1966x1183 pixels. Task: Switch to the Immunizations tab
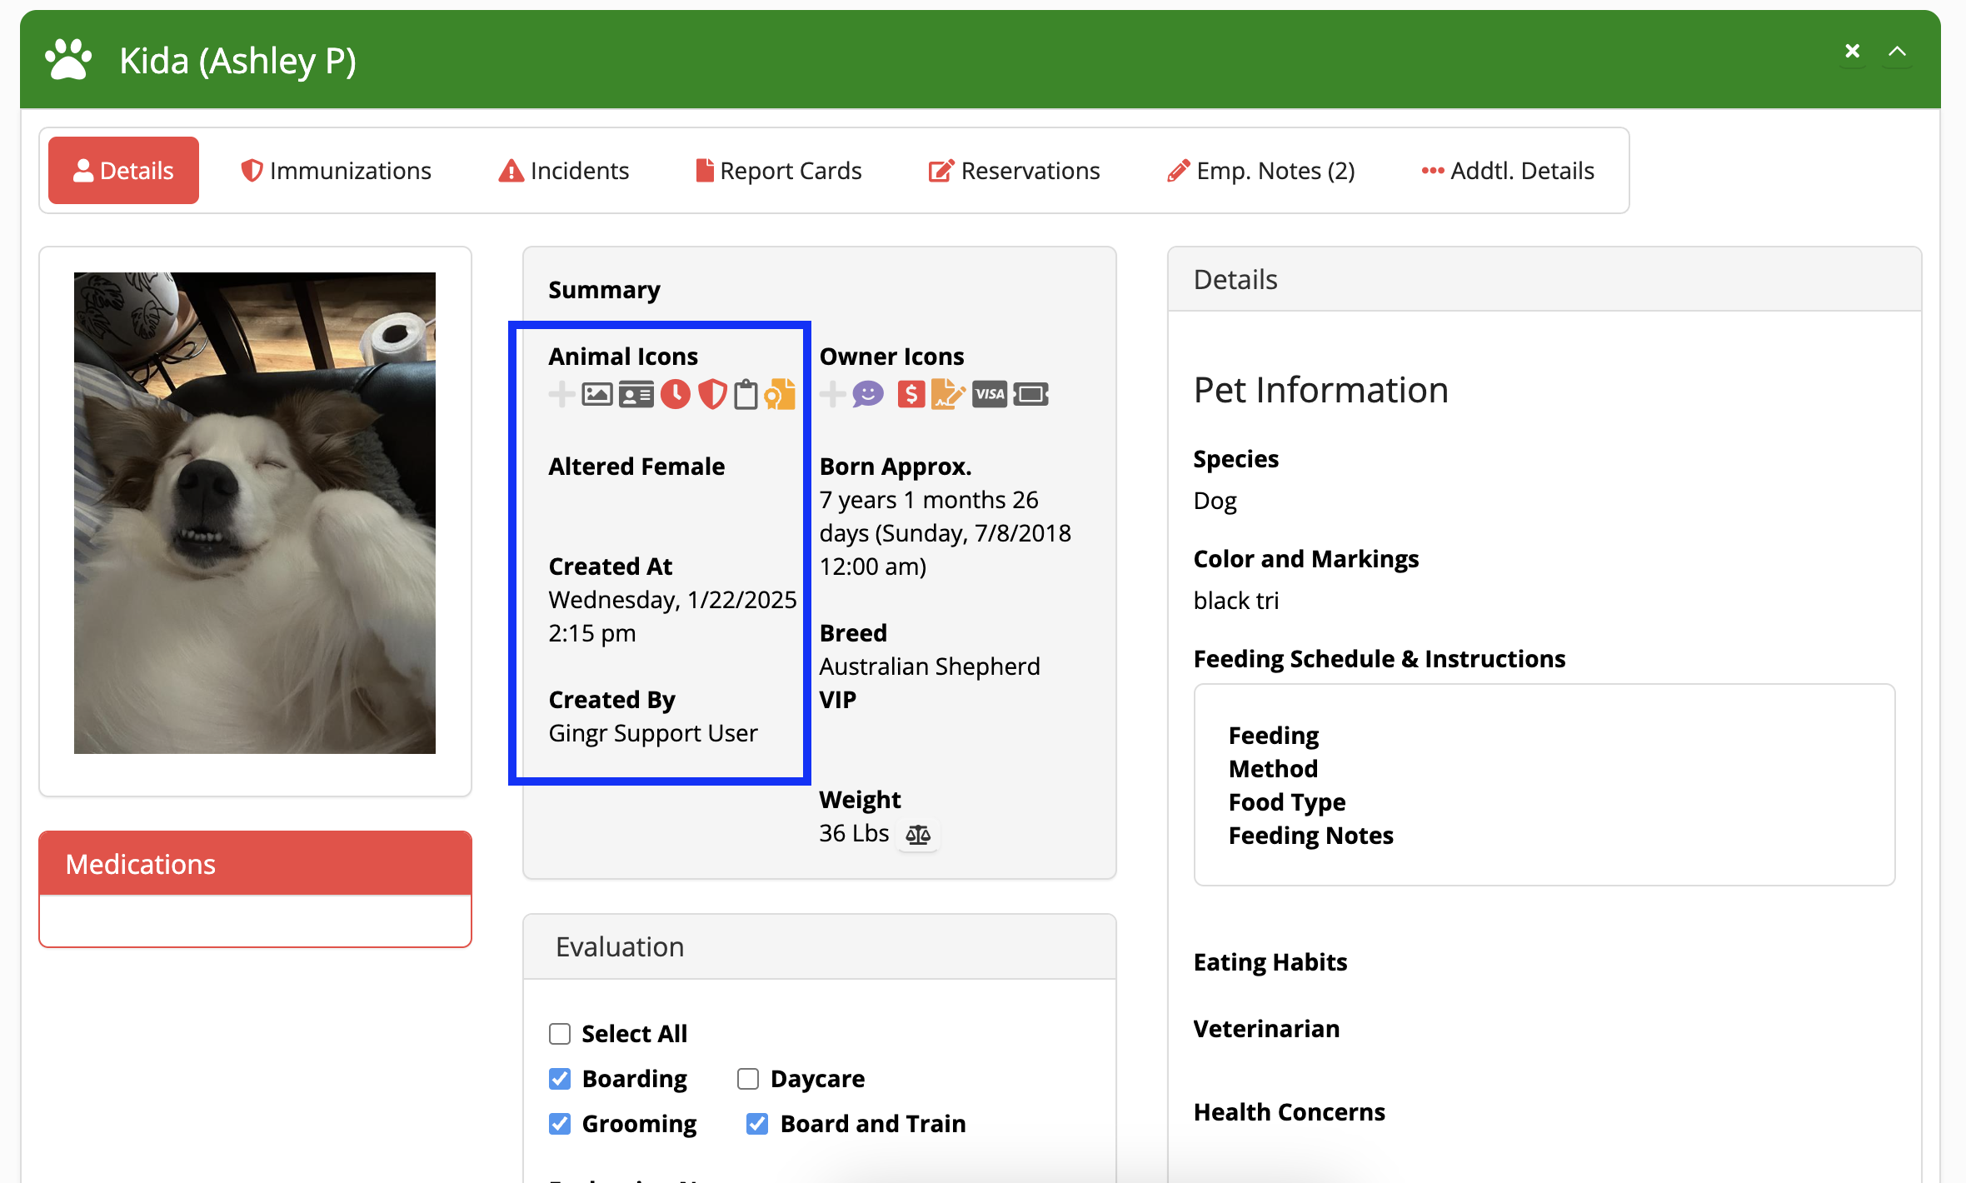[x=336, y=171]
